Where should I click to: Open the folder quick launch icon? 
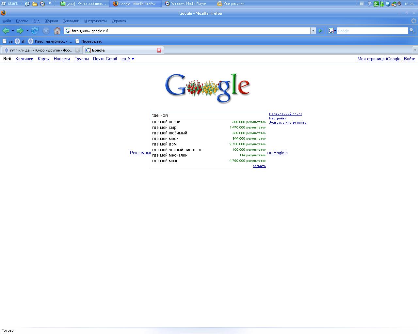(35, 4)
